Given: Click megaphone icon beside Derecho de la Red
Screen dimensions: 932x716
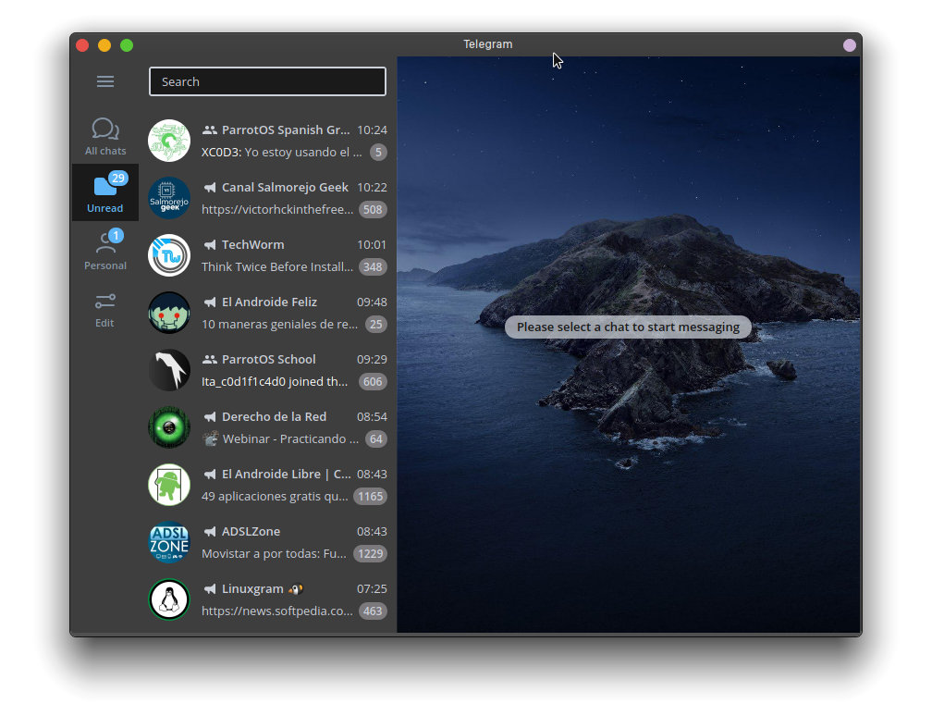Looking at the screenshot, I should tap(210, 417).
